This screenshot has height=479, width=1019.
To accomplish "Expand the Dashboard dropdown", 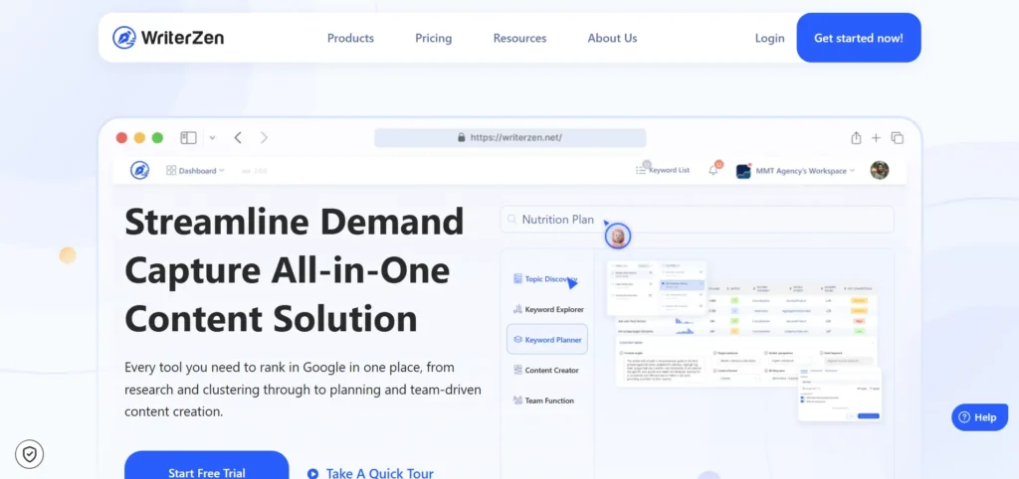I will pyautogui.click(x=195, y=171).
